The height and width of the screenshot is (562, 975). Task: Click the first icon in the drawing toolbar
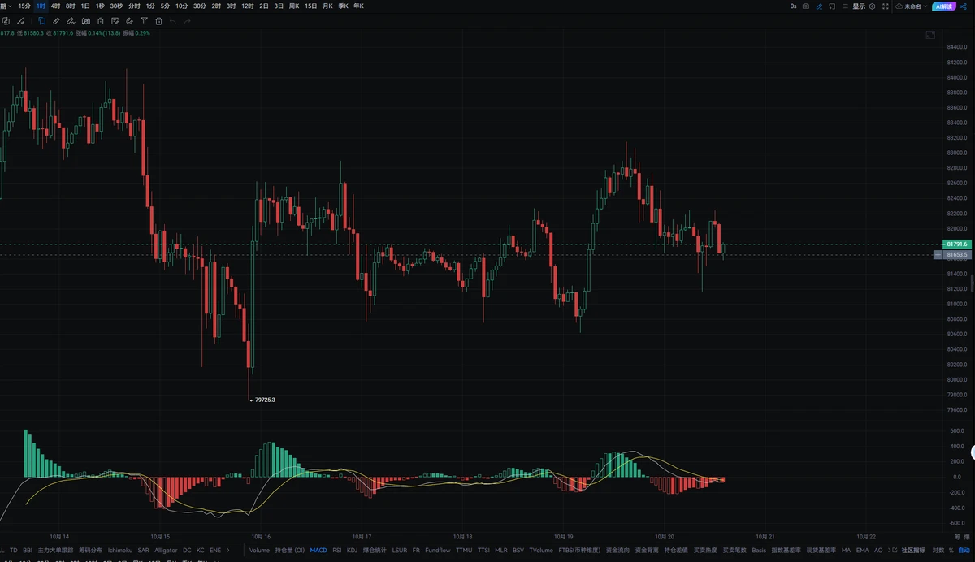[6, 20]
